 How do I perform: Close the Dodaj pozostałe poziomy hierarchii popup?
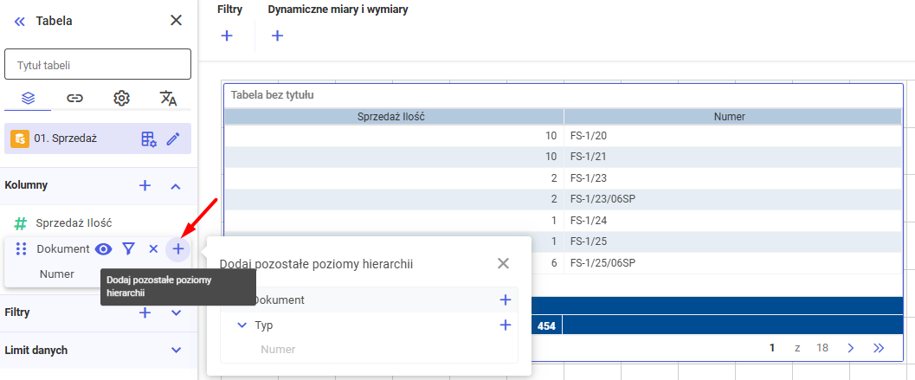(503, 263)
